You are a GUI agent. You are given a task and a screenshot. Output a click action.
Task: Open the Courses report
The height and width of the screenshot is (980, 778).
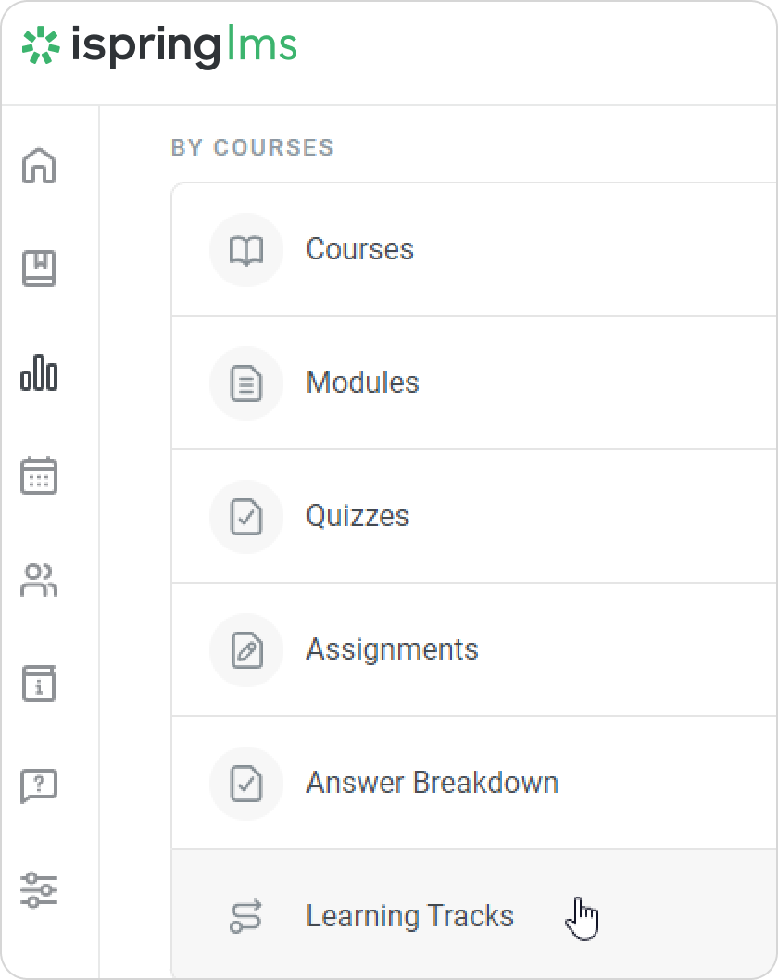pyautogui.click(x=360, y=250)
